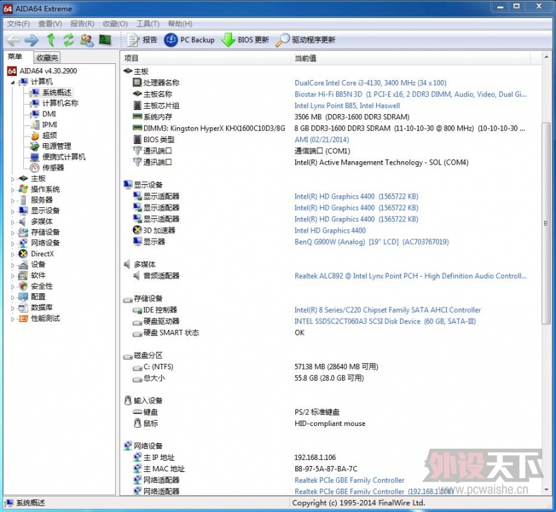
Task: Expand the 主板 tree branch
Action: pos(13,179)
